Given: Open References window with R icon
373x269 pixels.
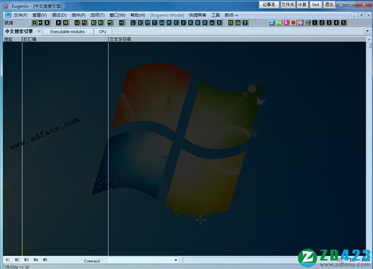Looking at the screenshot, I should tap(205, 22).
